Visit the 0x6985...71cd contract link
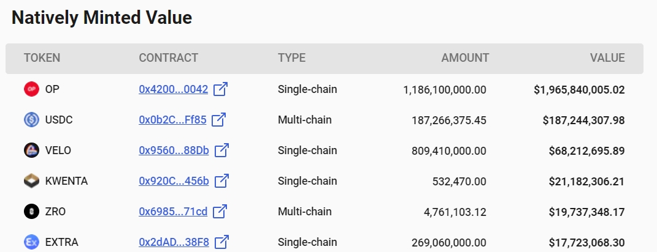Screen dimensions: 657x252 [x=173, y=212]
